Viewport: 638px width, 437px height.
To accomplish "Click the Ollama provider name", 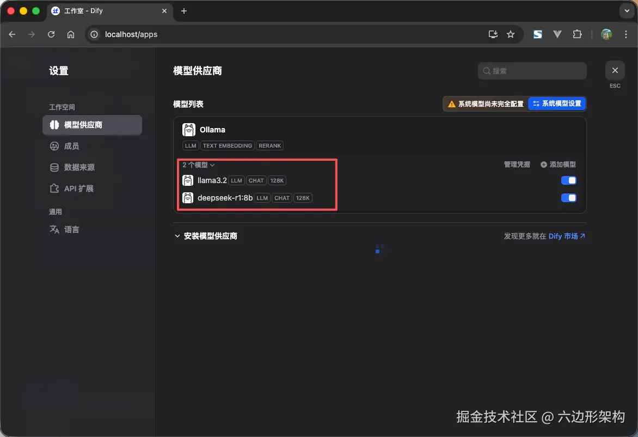I will [x=212, y=130].
